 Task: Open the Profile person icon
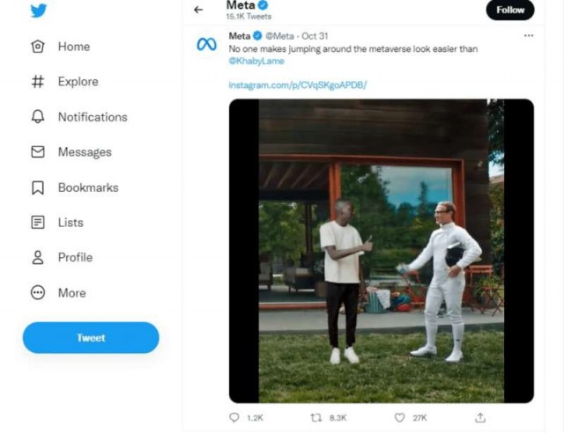38,258
